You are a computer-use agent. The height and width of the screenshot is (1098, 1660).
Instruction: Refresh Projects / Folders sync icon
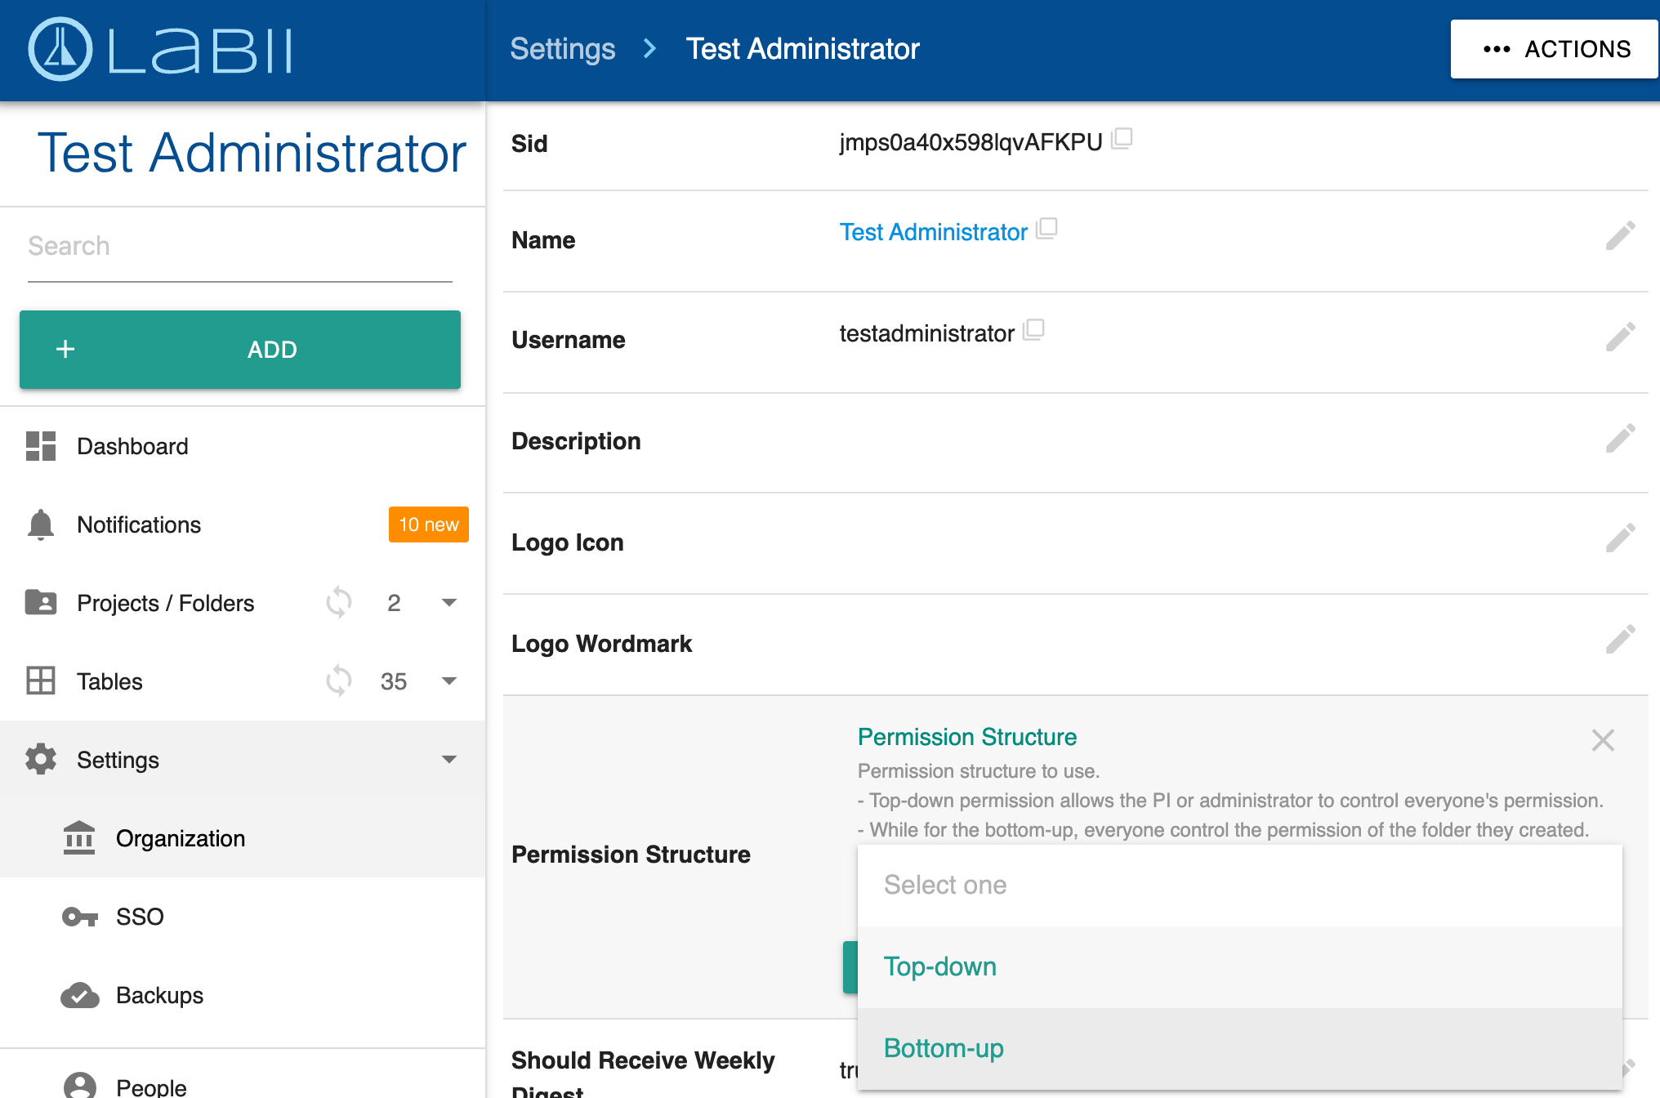click(x=338, y=602)
